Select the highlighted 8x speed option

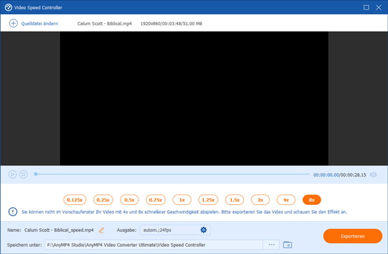coord(312,200)
